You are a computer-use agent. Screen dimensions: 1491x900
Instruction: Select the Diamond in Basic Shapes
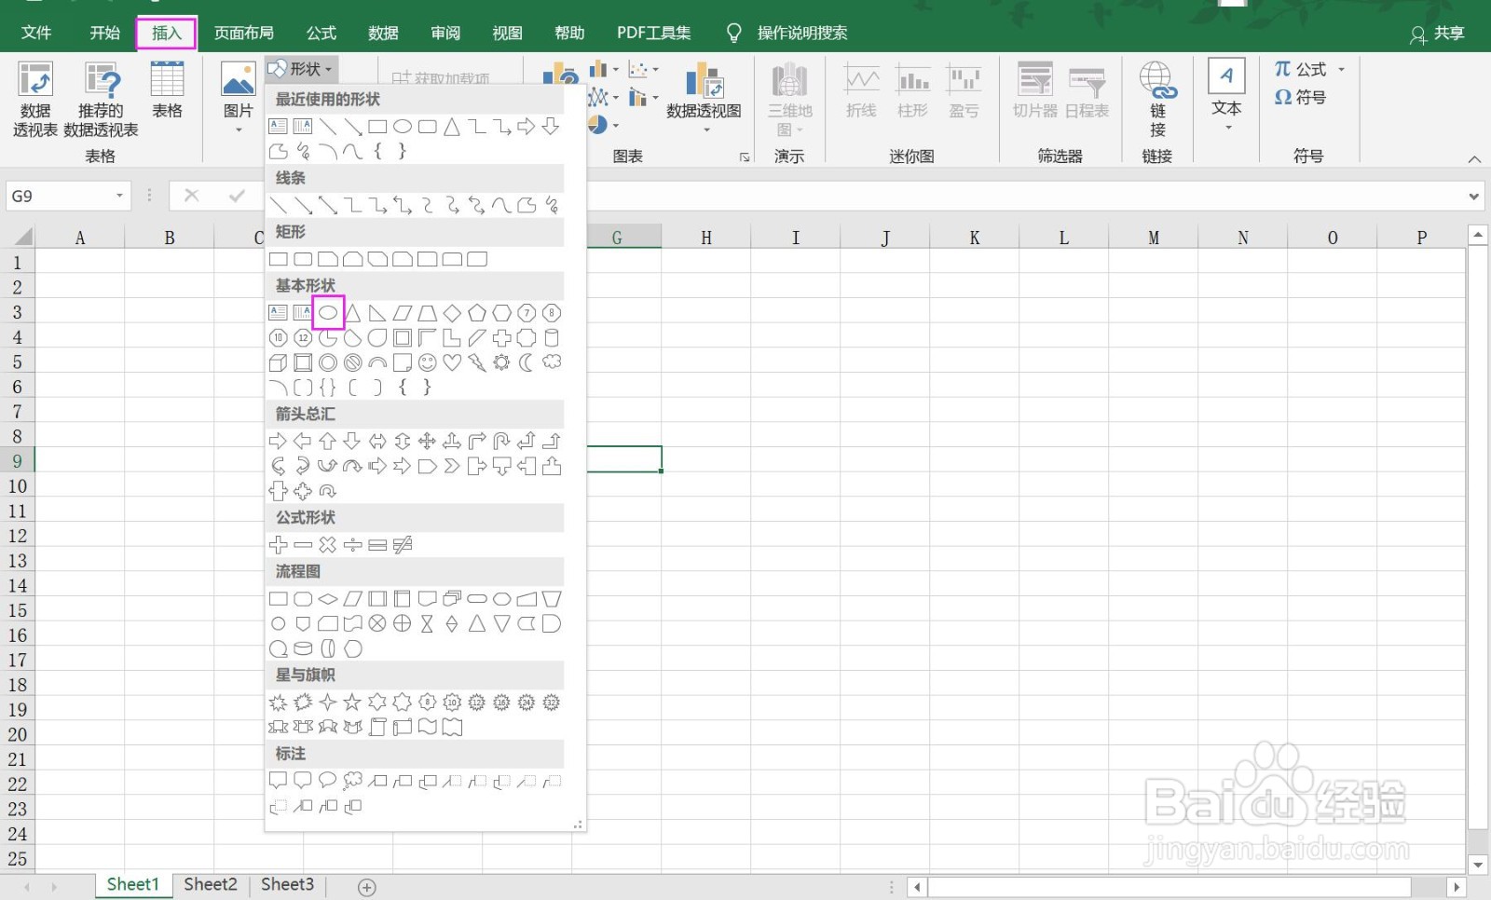click(452, 313)
